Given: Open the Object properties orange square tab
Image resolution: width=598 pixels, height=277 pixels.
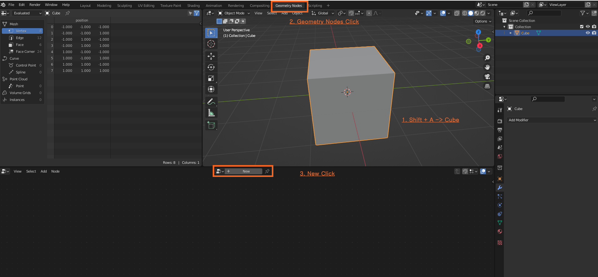Looking at the screenshot, I should 500,179.
